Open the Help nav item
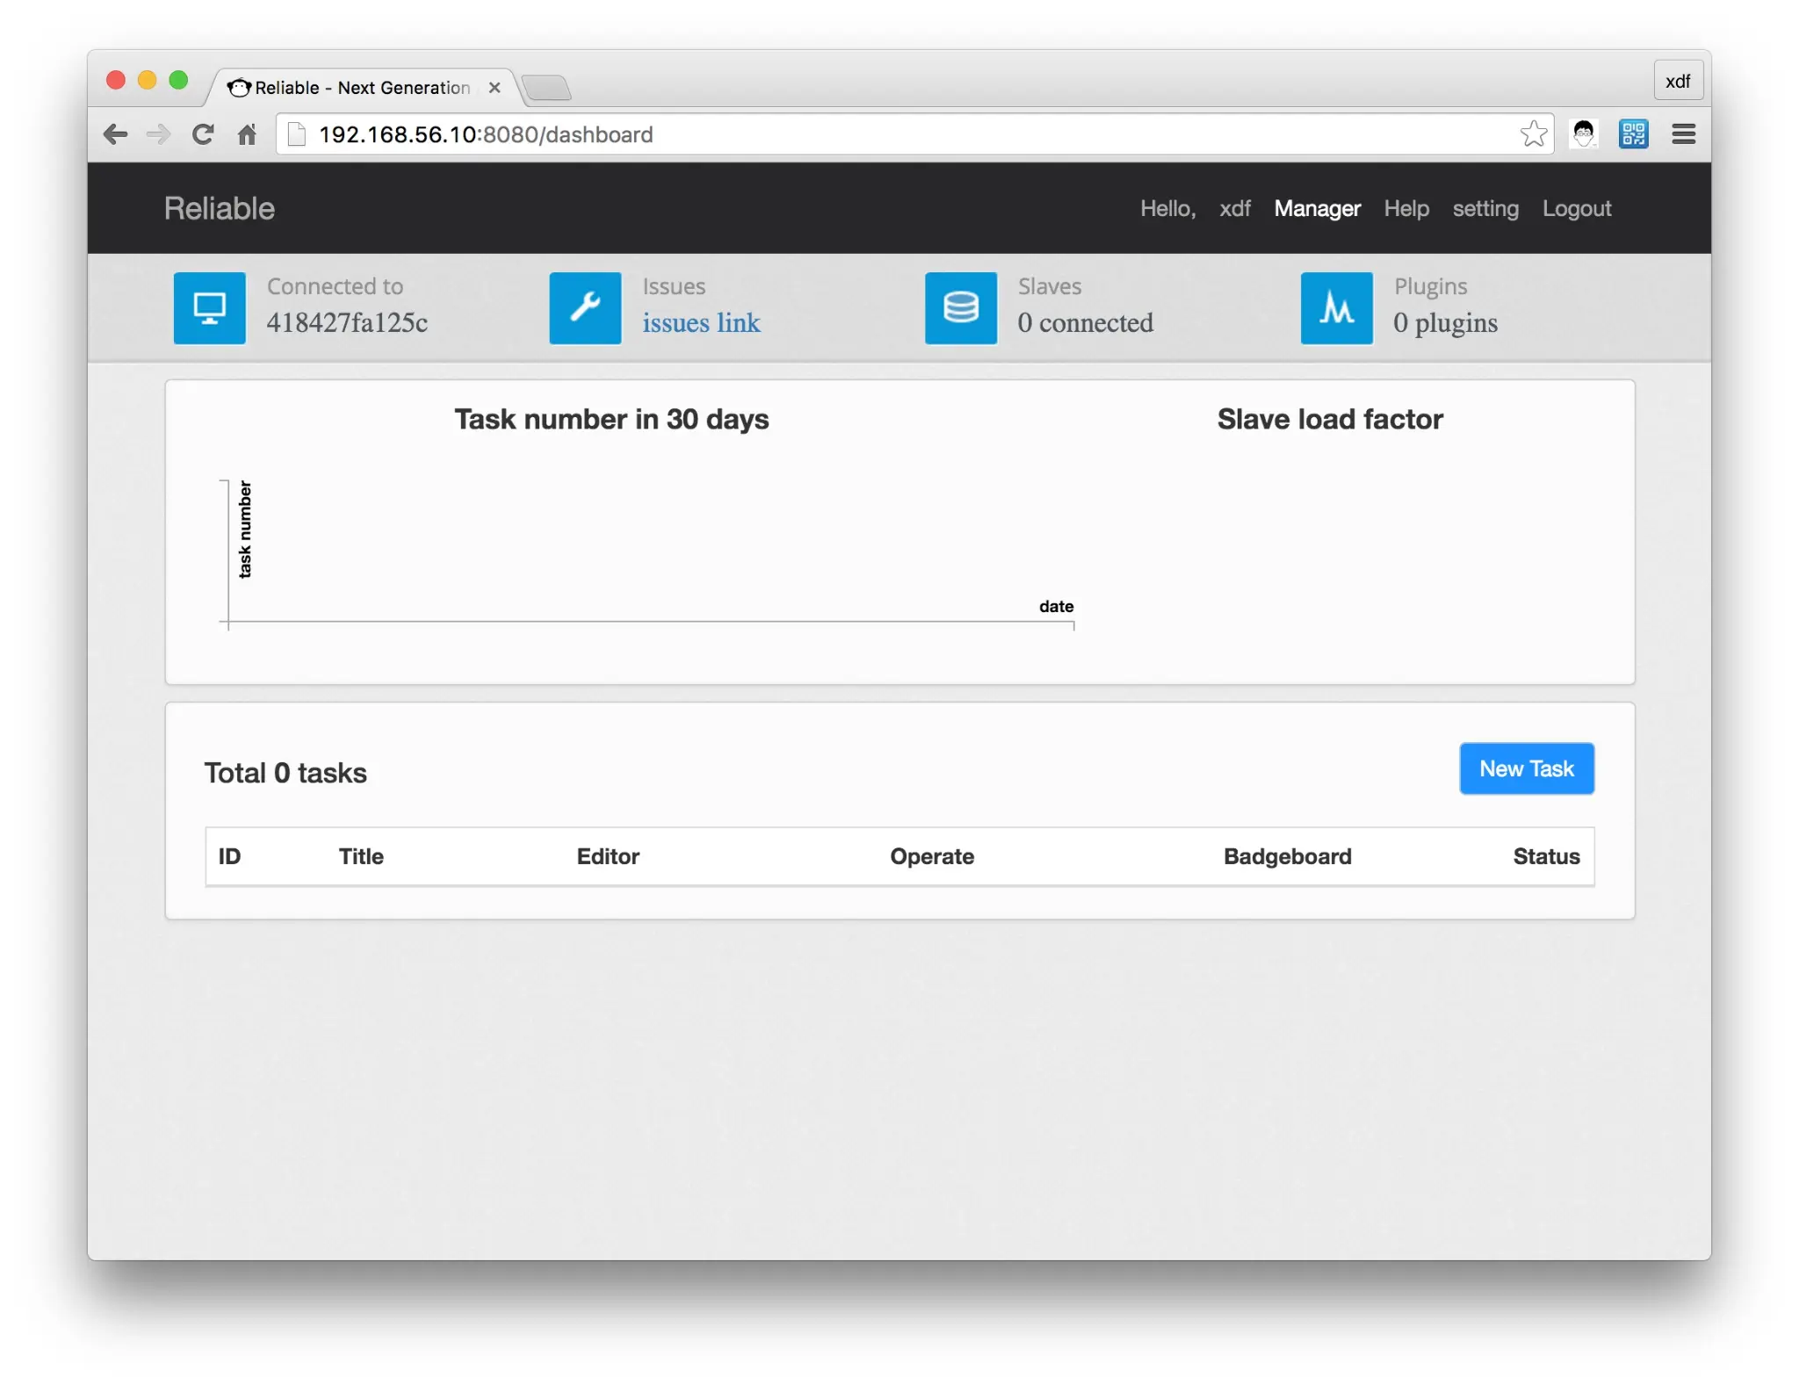Image resolution: width=1799 pixels, height=1385 pixels. [1405, 209]
